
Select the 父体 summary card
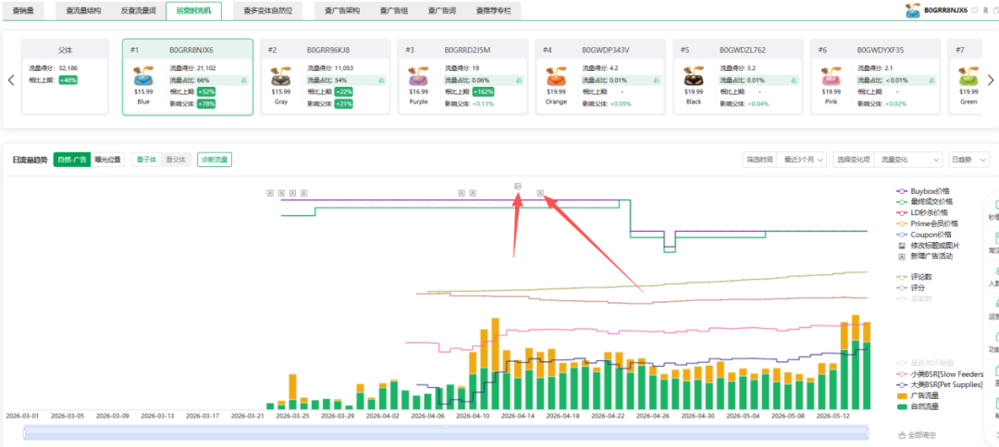[65, 77]
